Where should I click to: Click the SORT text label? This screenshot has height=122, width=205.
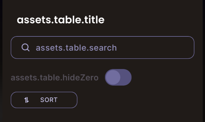click(49, 100)
